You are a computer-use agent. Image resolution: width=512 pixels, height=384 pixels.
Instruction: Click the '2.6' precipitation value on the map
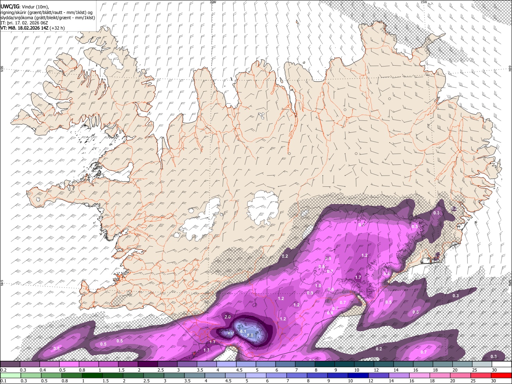[228, 317]
